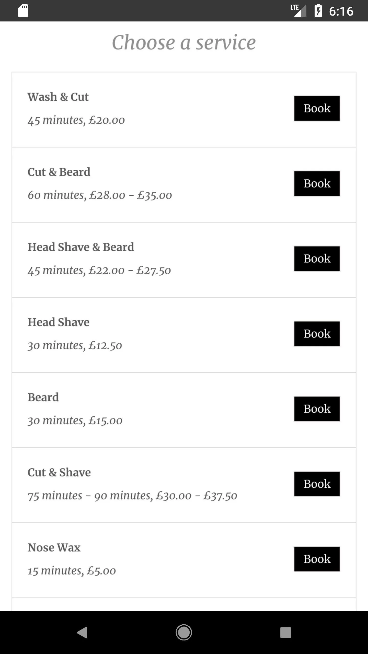Viewport: 368px width, 654px height.
Task: Tap the Cut & Shave duration and price
Action: click(x=132, y=496)
